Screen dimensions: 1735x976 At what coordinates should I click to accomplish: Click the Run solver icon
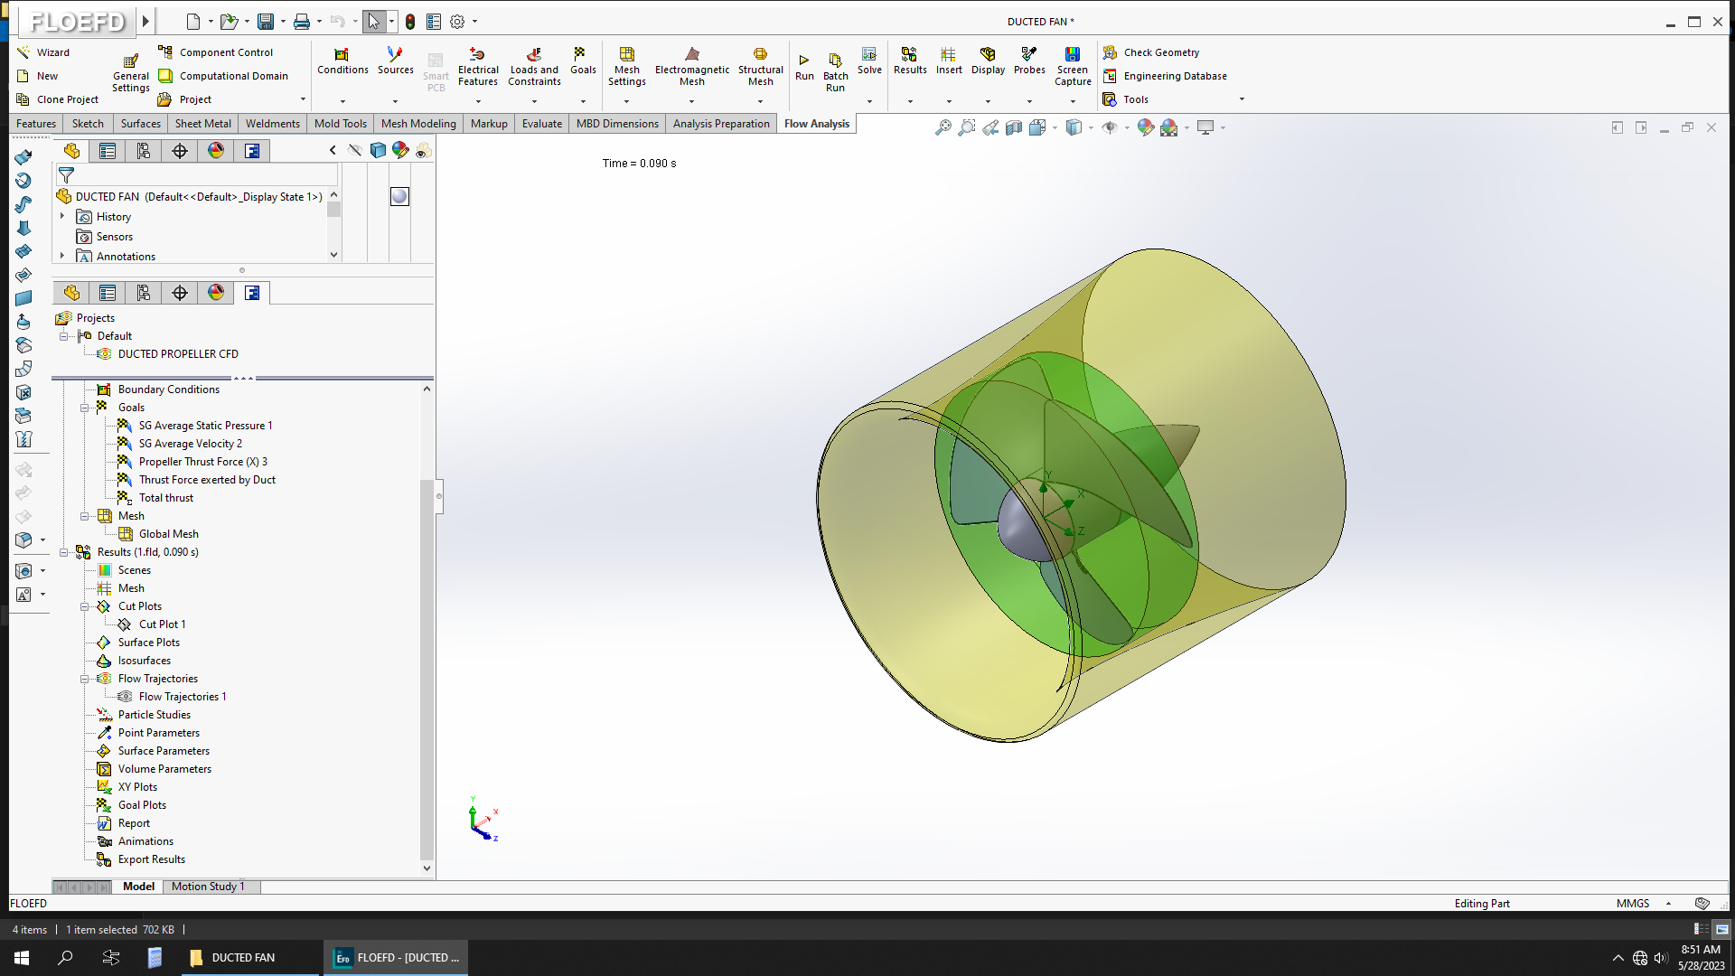803,61
